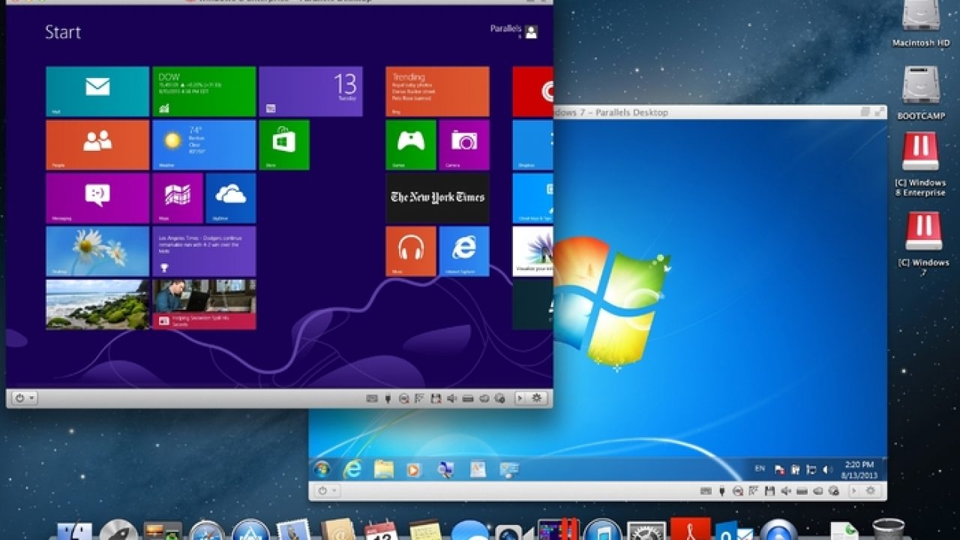Expand arrow button in Windows 7 status bar
Screen dimensions: 960x540
point(853,490)
